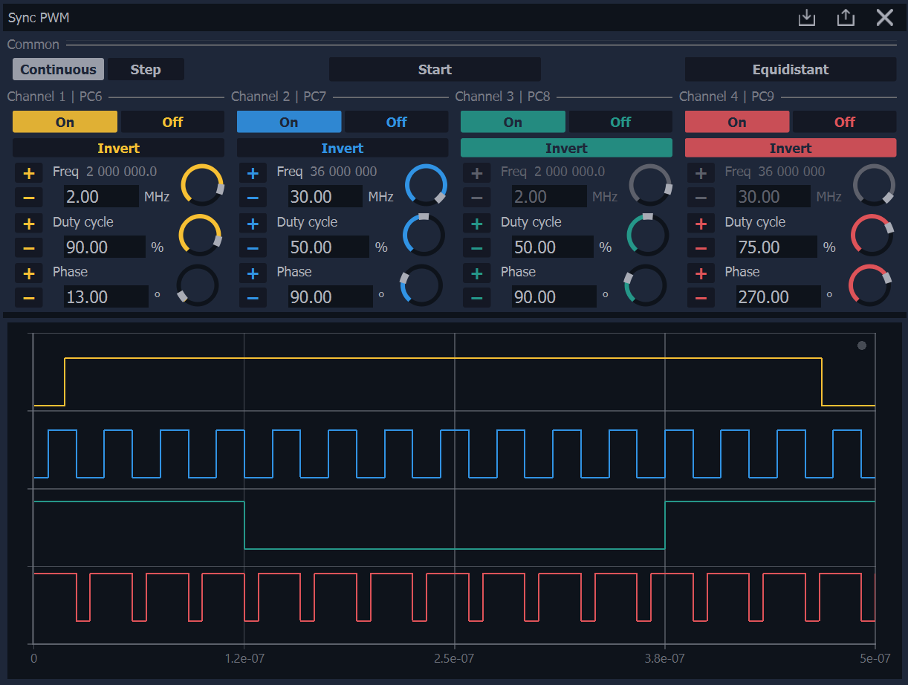Disable Invert on Channel 4

(790, 148)
